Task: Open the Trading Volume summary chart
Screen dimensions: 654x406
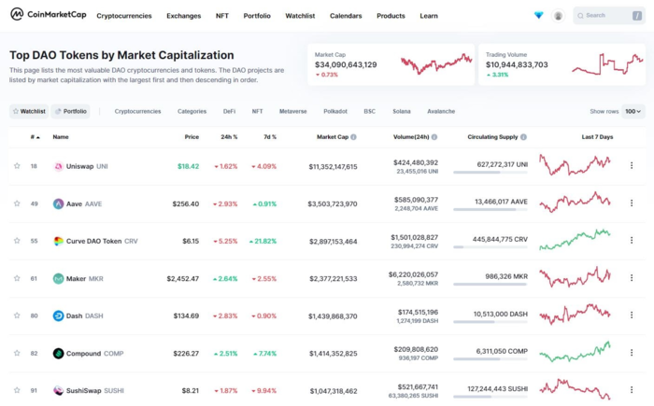Action: point(607,64)
